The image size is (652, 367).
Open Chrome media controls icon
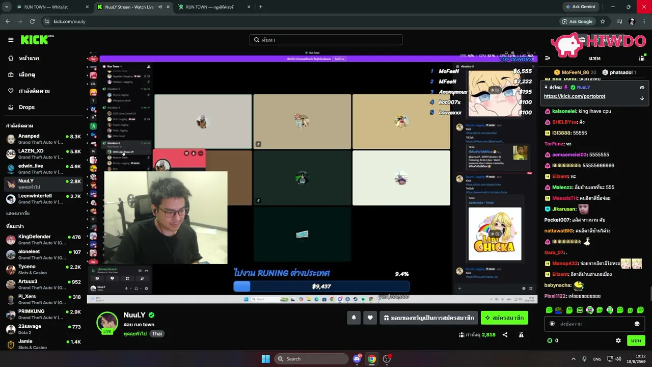click(x=620, y=21)
